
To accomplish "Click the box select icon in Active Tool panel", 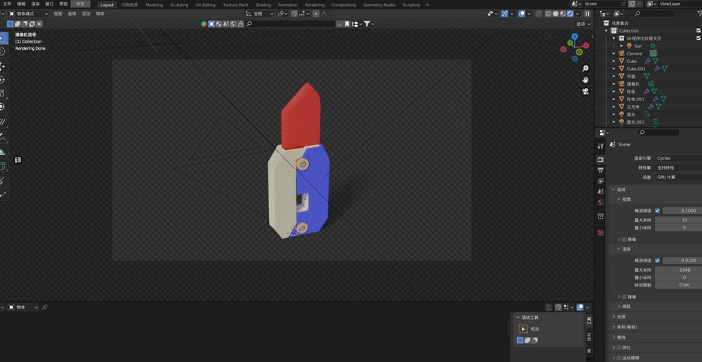I will tap(523, 329).
